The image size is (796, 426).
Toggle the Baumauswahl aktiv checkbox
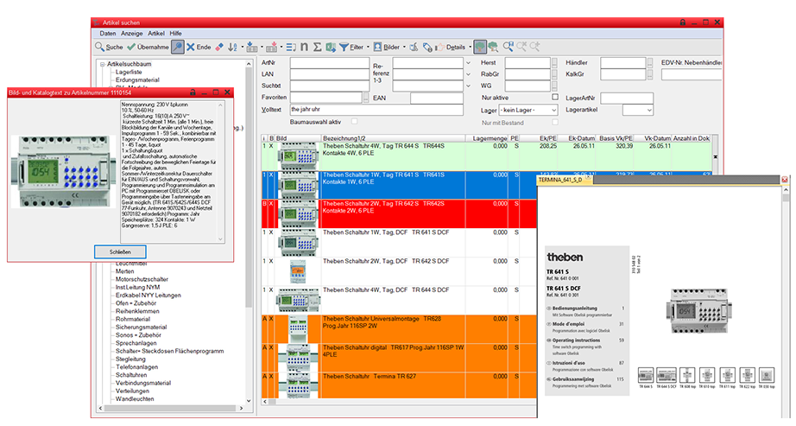354,121
